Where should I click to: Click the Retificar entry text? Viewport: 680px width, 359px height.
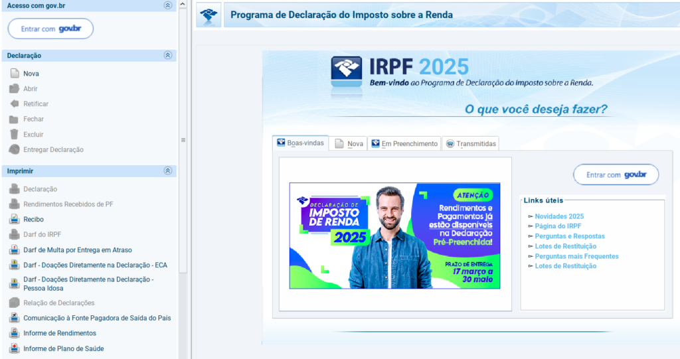(x=36, y=104)
